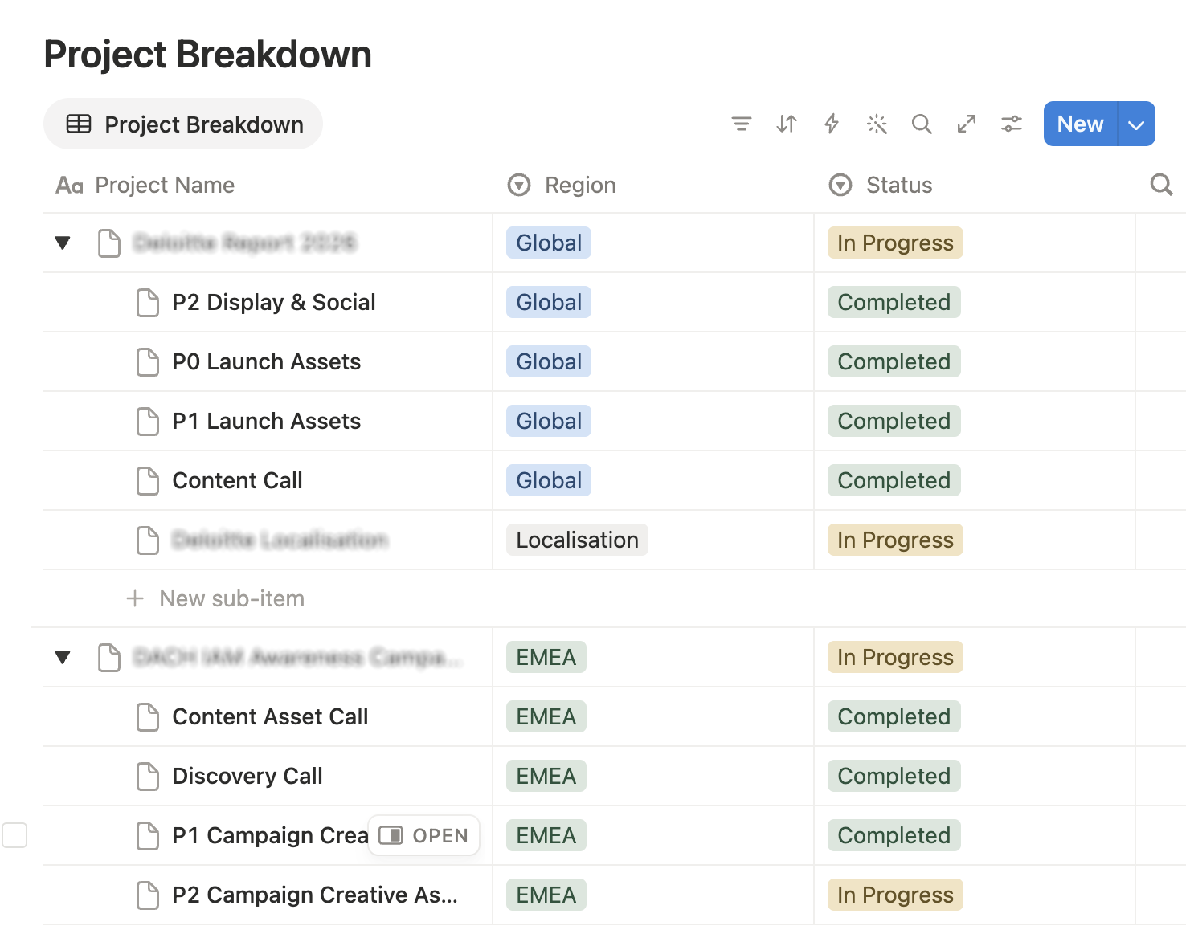Image resolution: width=1186 pixels, height=930 pixels.
Task: Click OPEN on P1 Campaign row
Action: 423,835
